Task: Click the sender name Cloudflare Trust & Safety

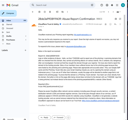Action: 49,24
